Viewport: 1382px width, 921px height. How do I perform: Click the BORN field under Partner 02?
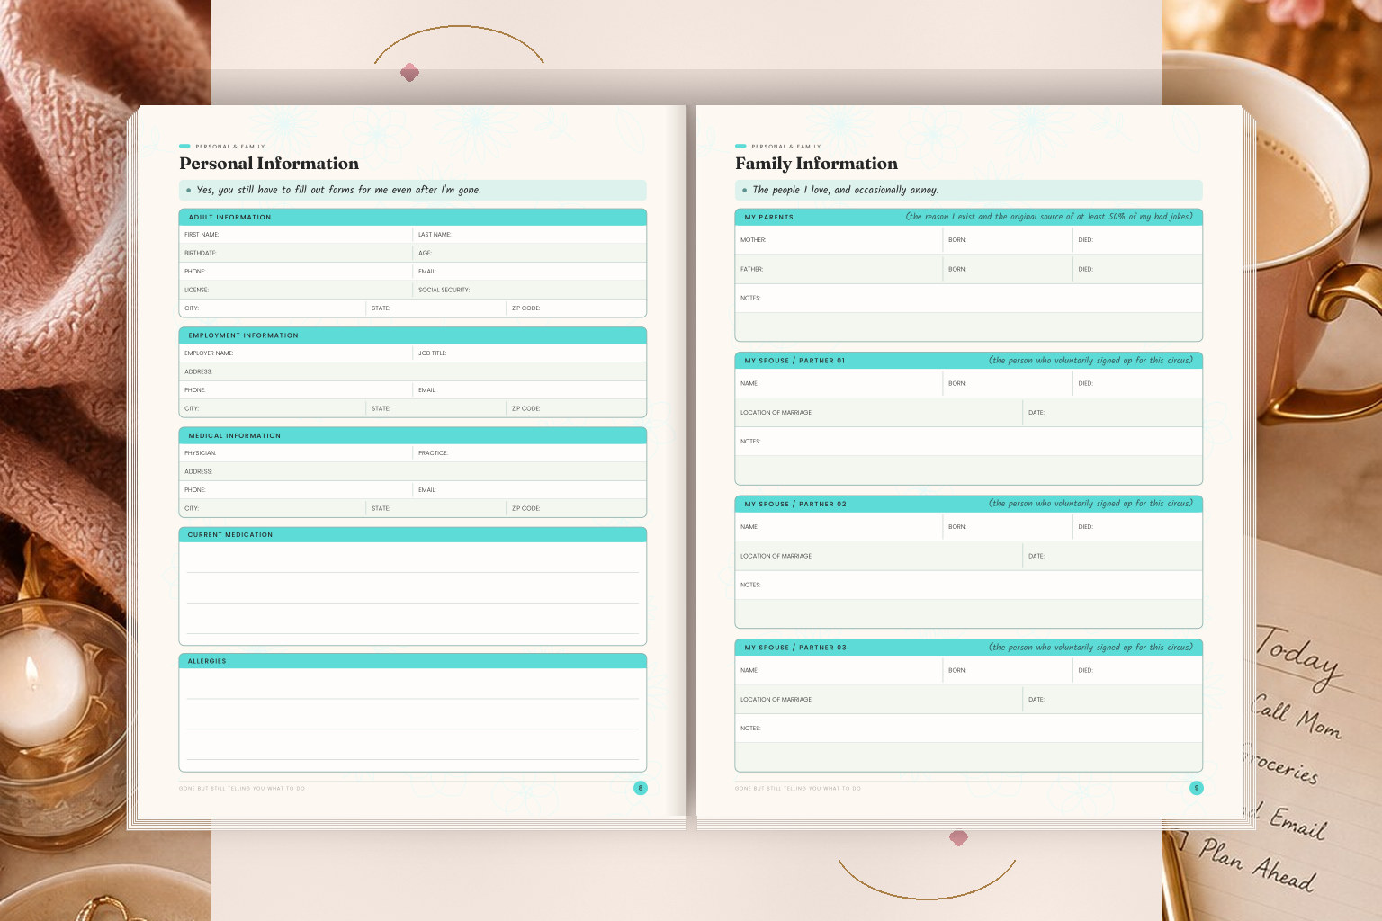point(1008,527)
